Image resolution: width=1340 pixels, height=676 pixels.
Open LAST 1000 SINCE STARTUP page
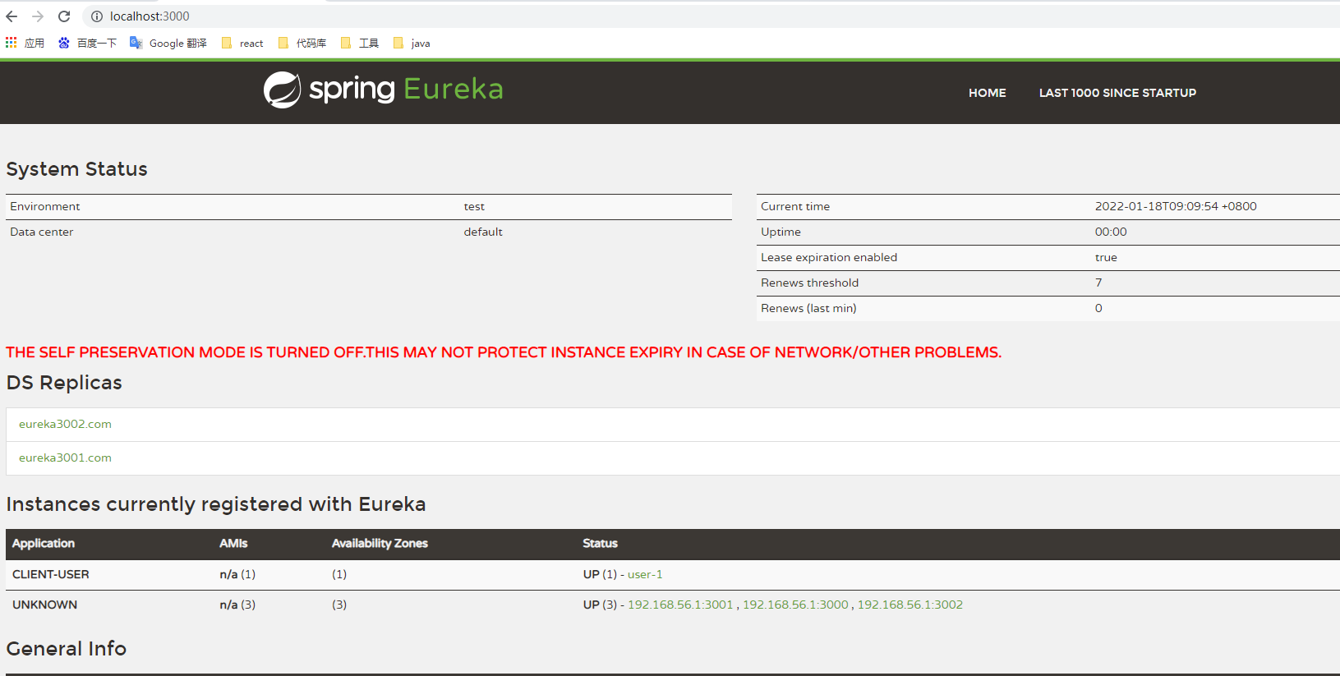(1117, 93)
